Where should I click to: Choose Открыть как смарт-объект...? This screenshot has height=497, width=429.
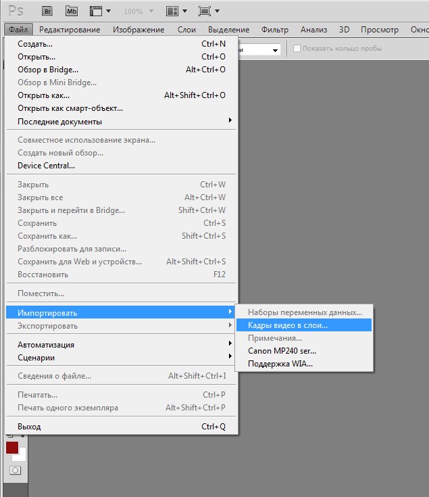click(122, 108)
